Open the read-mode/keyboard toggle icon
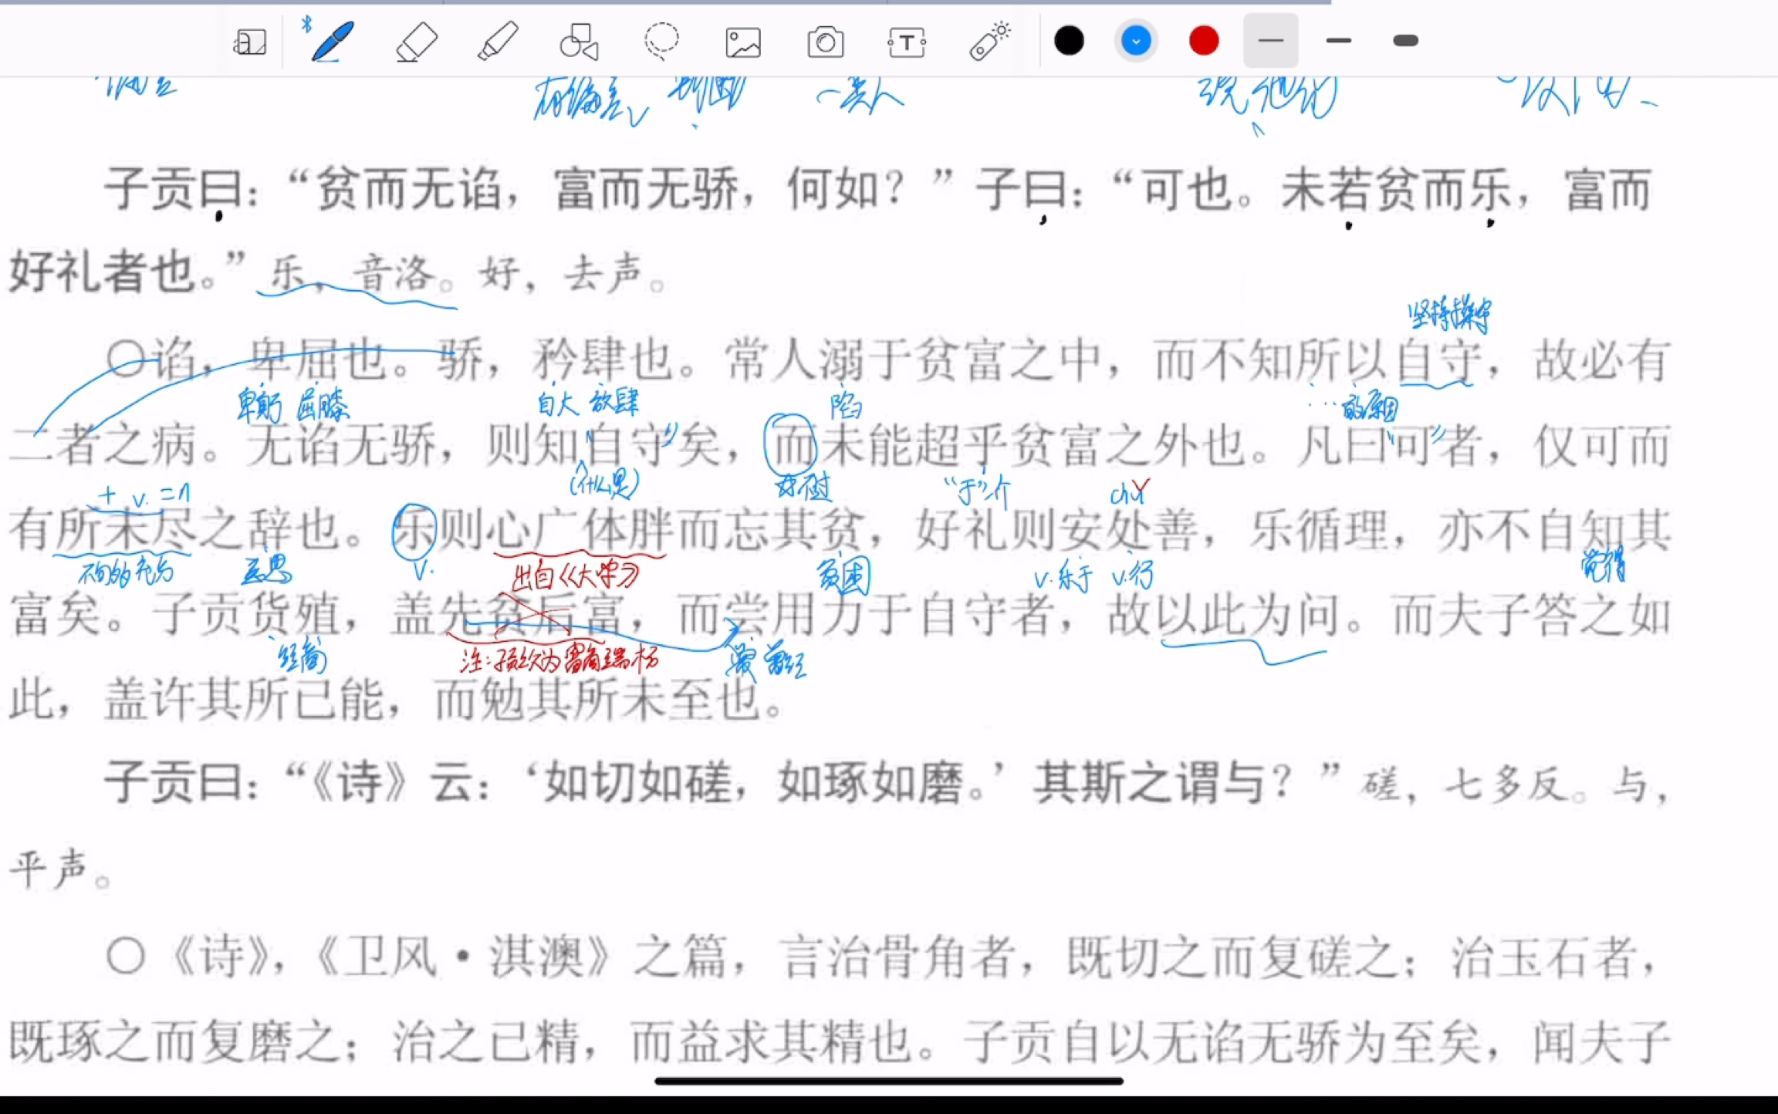This screenshot has width=1778, height=1114. [249, 42]
